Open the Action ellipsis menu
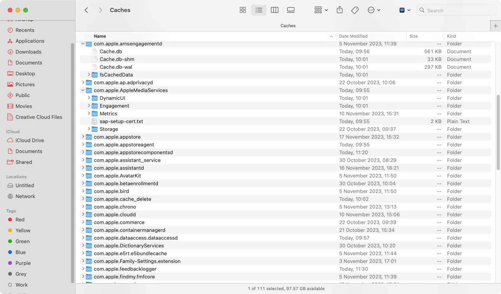 tap(374, 10)
